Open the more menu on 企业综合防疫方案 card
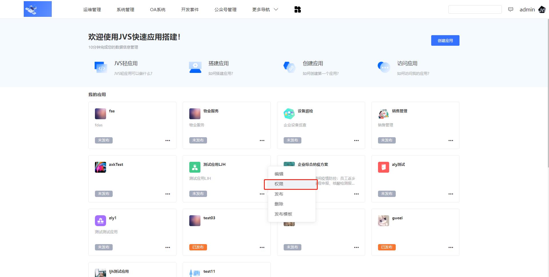This screenshot has width=549, height=277. [x=357, y=194]
